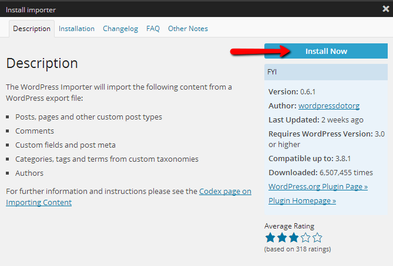
Task: Click the second rating star
Action: (282, 238)
